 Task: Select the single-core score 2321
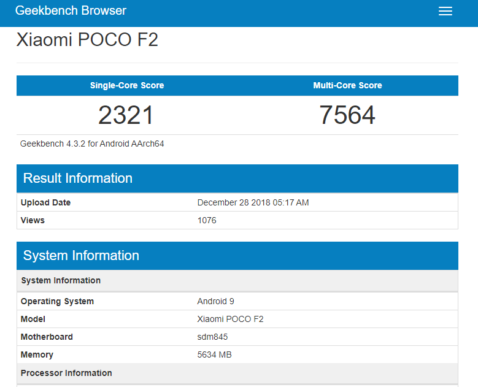click(126, 115)
